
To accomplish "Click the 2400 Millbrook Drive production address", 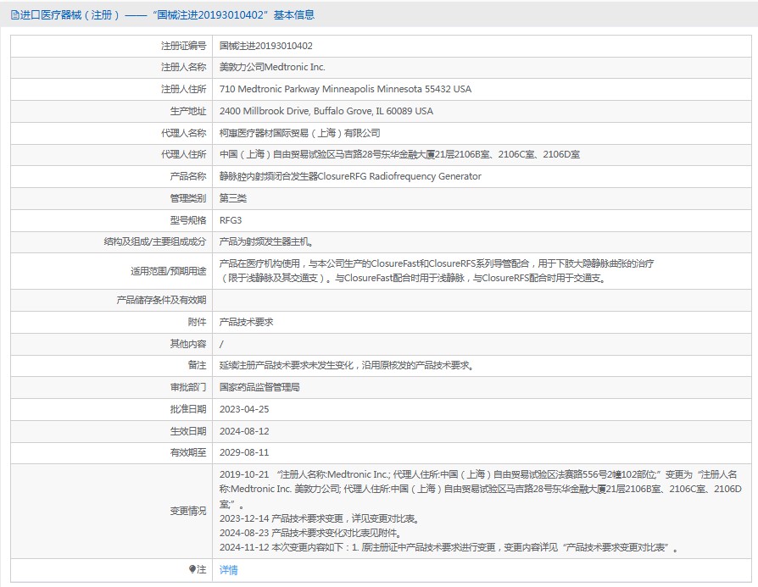I will click(326, 111).
